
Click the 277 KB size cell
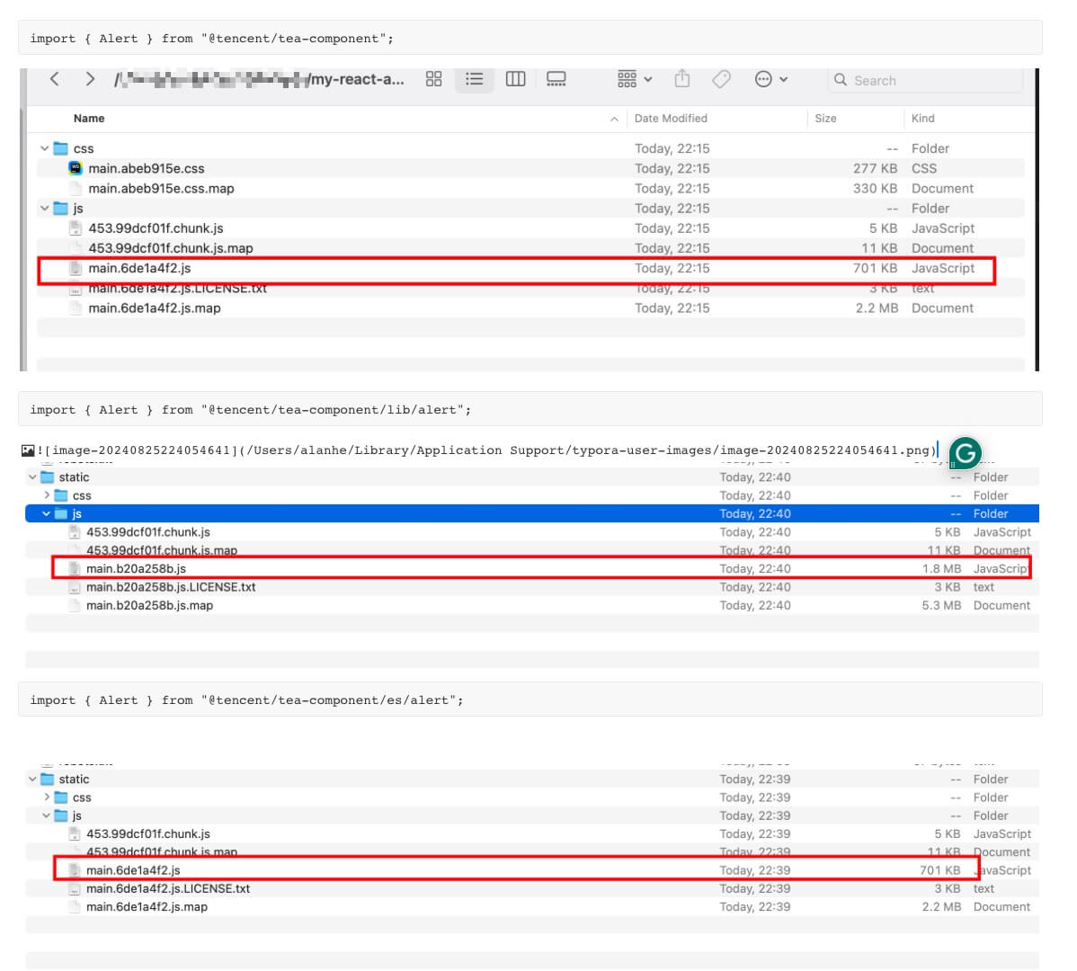pos(875,168)
